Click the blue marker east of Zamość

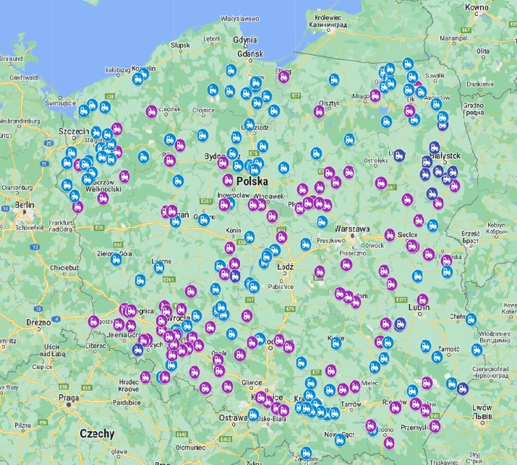[477, 349]
